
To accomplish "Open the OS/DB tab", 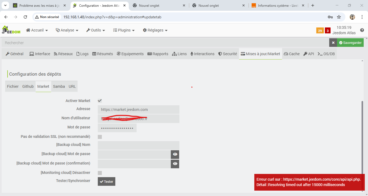I will point(326,54).
